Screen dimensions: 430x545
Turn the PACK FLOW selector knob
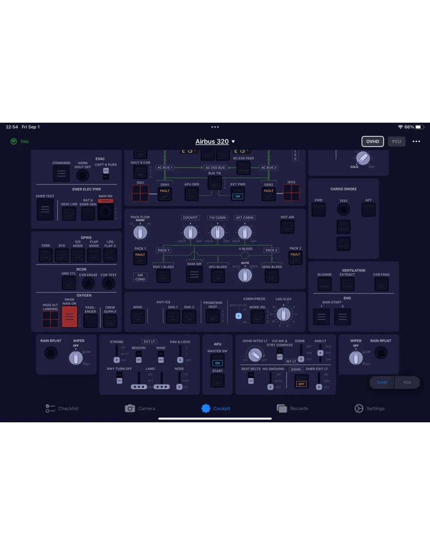[140, 232]
